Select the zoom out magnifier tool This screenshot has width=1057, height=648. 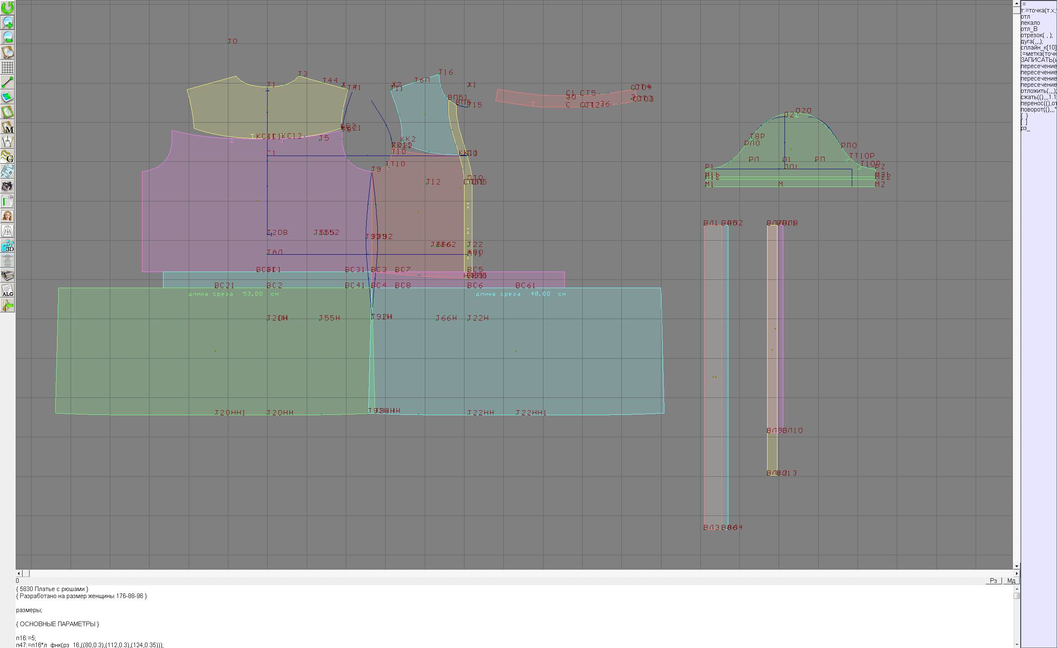(7, 37)
